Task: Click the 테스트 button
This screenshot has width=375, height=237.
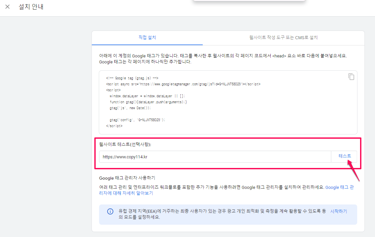Action: click(344, 156)
